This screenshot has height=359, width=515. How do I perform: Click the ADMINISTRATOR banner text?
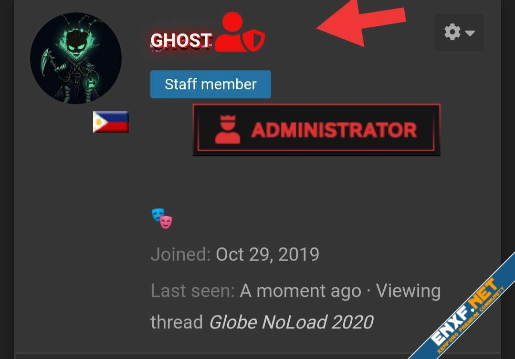coord(334,130)
